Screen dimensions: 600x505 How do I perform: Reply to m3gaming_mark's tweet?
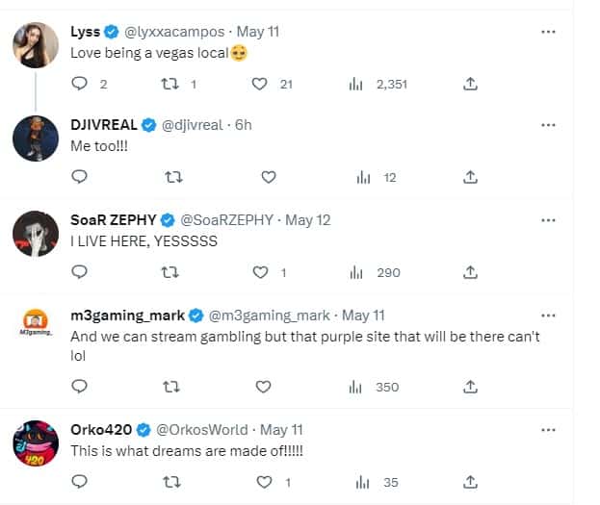click(80, 386)
